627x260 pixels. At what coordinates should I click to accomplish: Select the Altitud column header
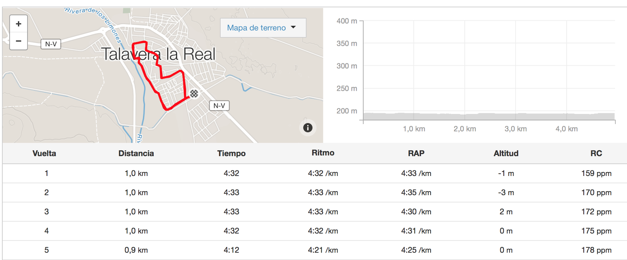click(x=506, y=153)
